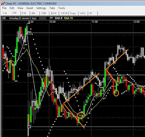
Task: Open the Settings menu
Action: (x=41, y=8)
